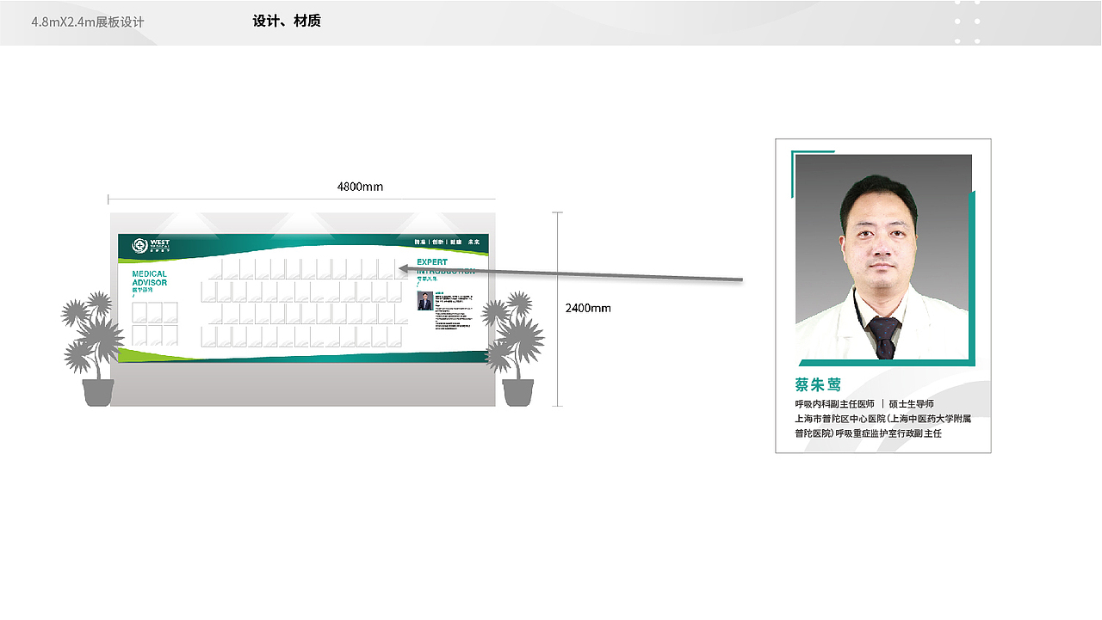
Task: Select the '4.8mX2.4m展板设计' header text
Action: coord(88,21)
